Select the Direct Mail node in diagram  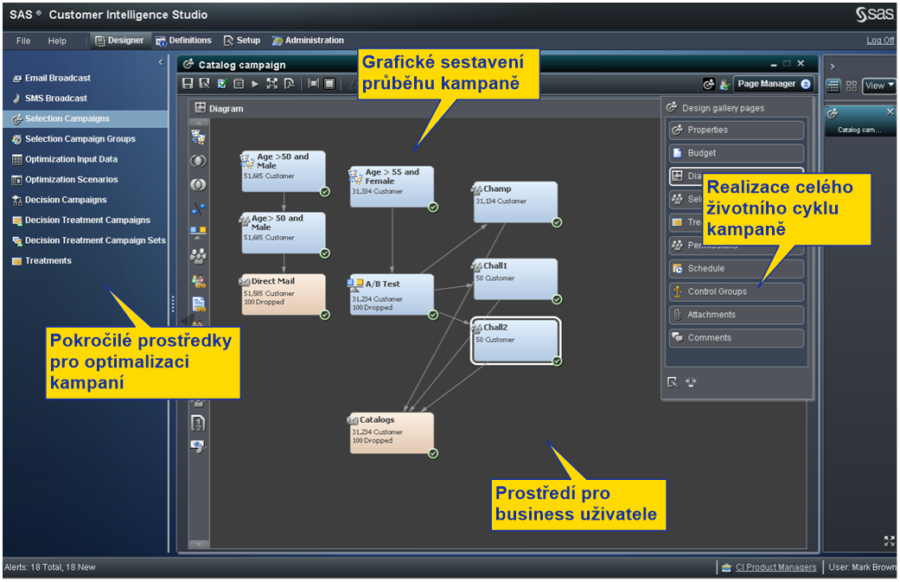284,294
